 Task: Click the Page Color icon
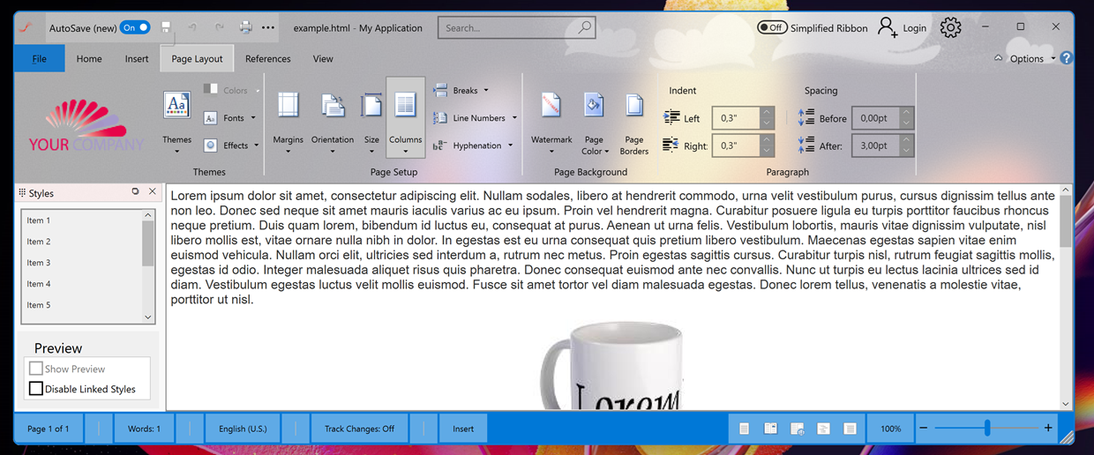tap(594, 106)
